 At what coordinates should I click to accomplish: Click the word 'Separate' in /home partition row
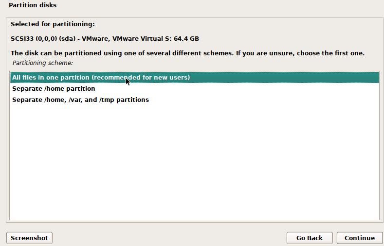pos(26,89)
